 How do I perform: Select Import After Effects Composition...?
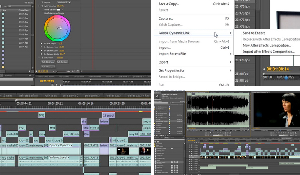tap(269, 52)
